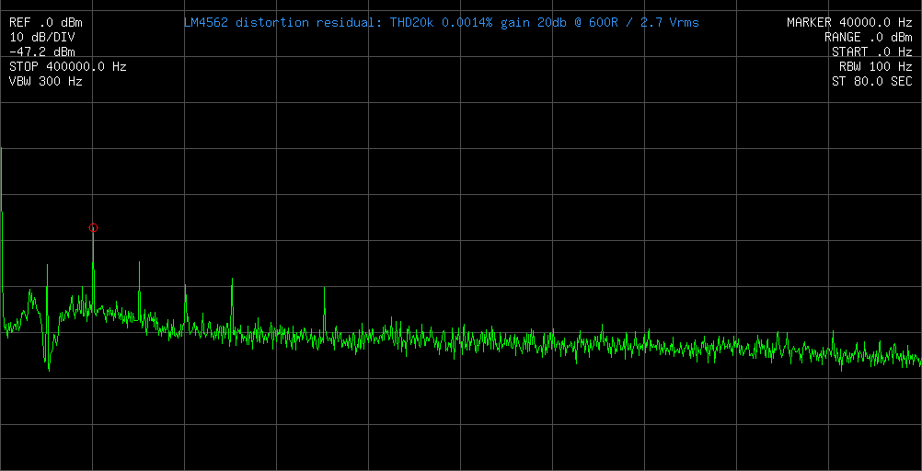Screen dimensions: 922x471
Task: Select the "VBW 300 Hz" setting text
Action: tap(46, 82)
